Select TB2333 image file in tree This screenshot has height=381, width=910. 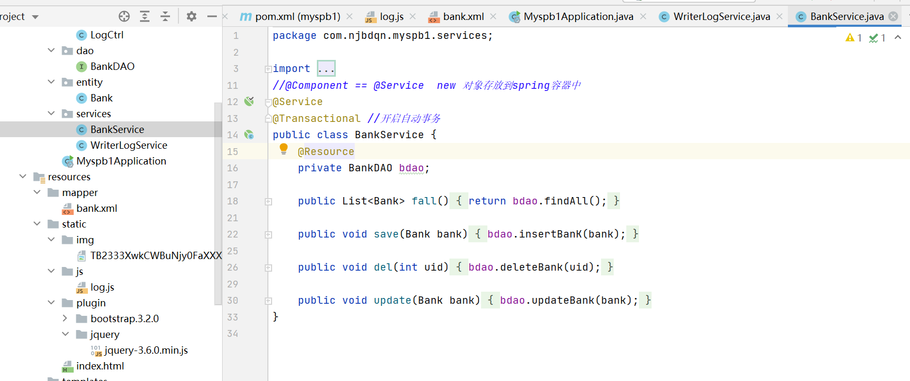[x=155, y=255]
